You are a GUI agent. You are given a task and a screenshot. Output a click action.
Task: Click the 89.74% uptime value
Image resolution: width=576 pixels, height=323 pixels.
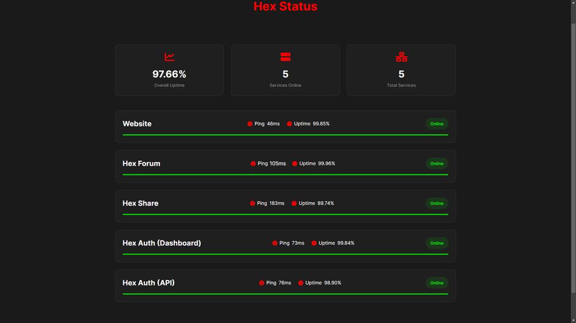pos(326,204)
